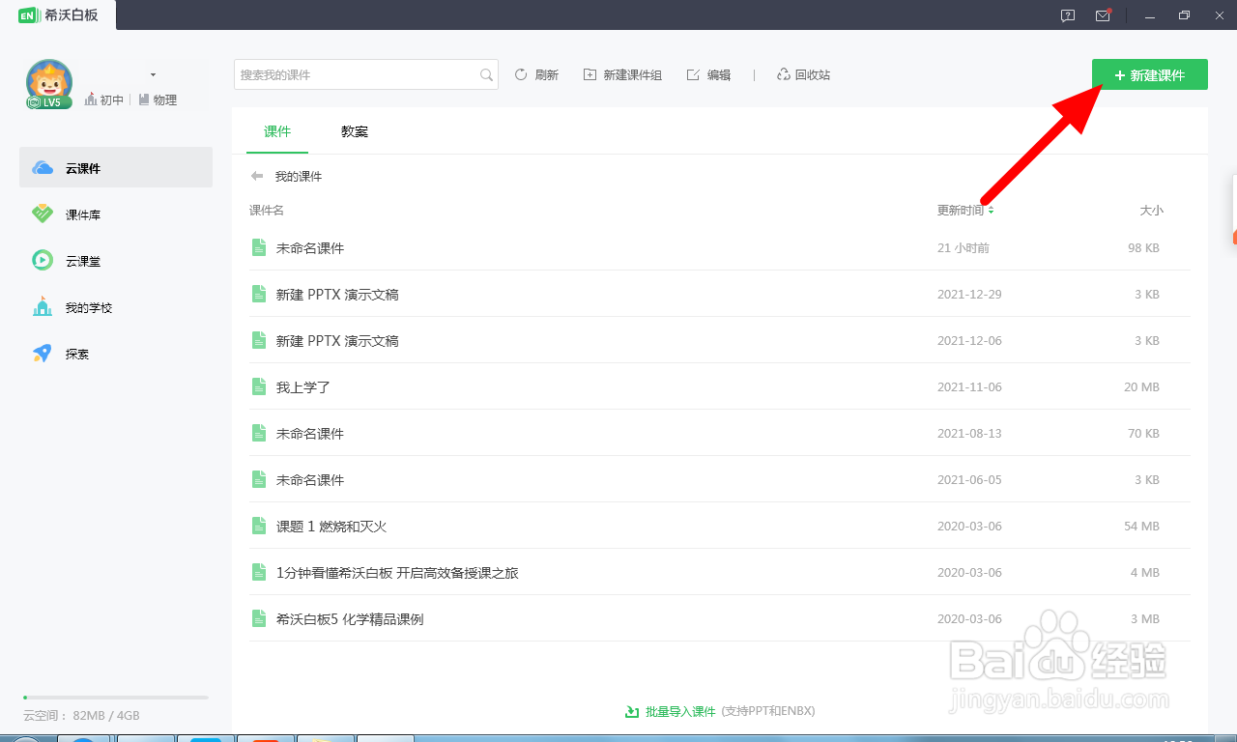Open the mail messages icon in title bar
Screen dimensions: 1237x742
(1103, 15)
